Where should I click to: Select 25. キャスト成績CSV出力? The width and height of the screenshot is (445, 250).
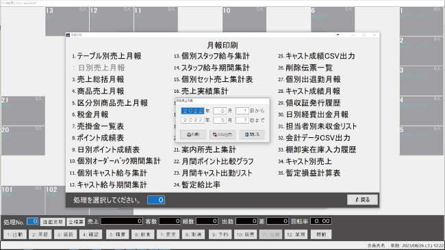[x=316, y=56]
